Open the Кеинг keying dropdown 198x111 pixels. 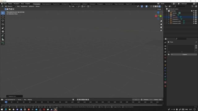pyautogui.click(x=20, y=100)
